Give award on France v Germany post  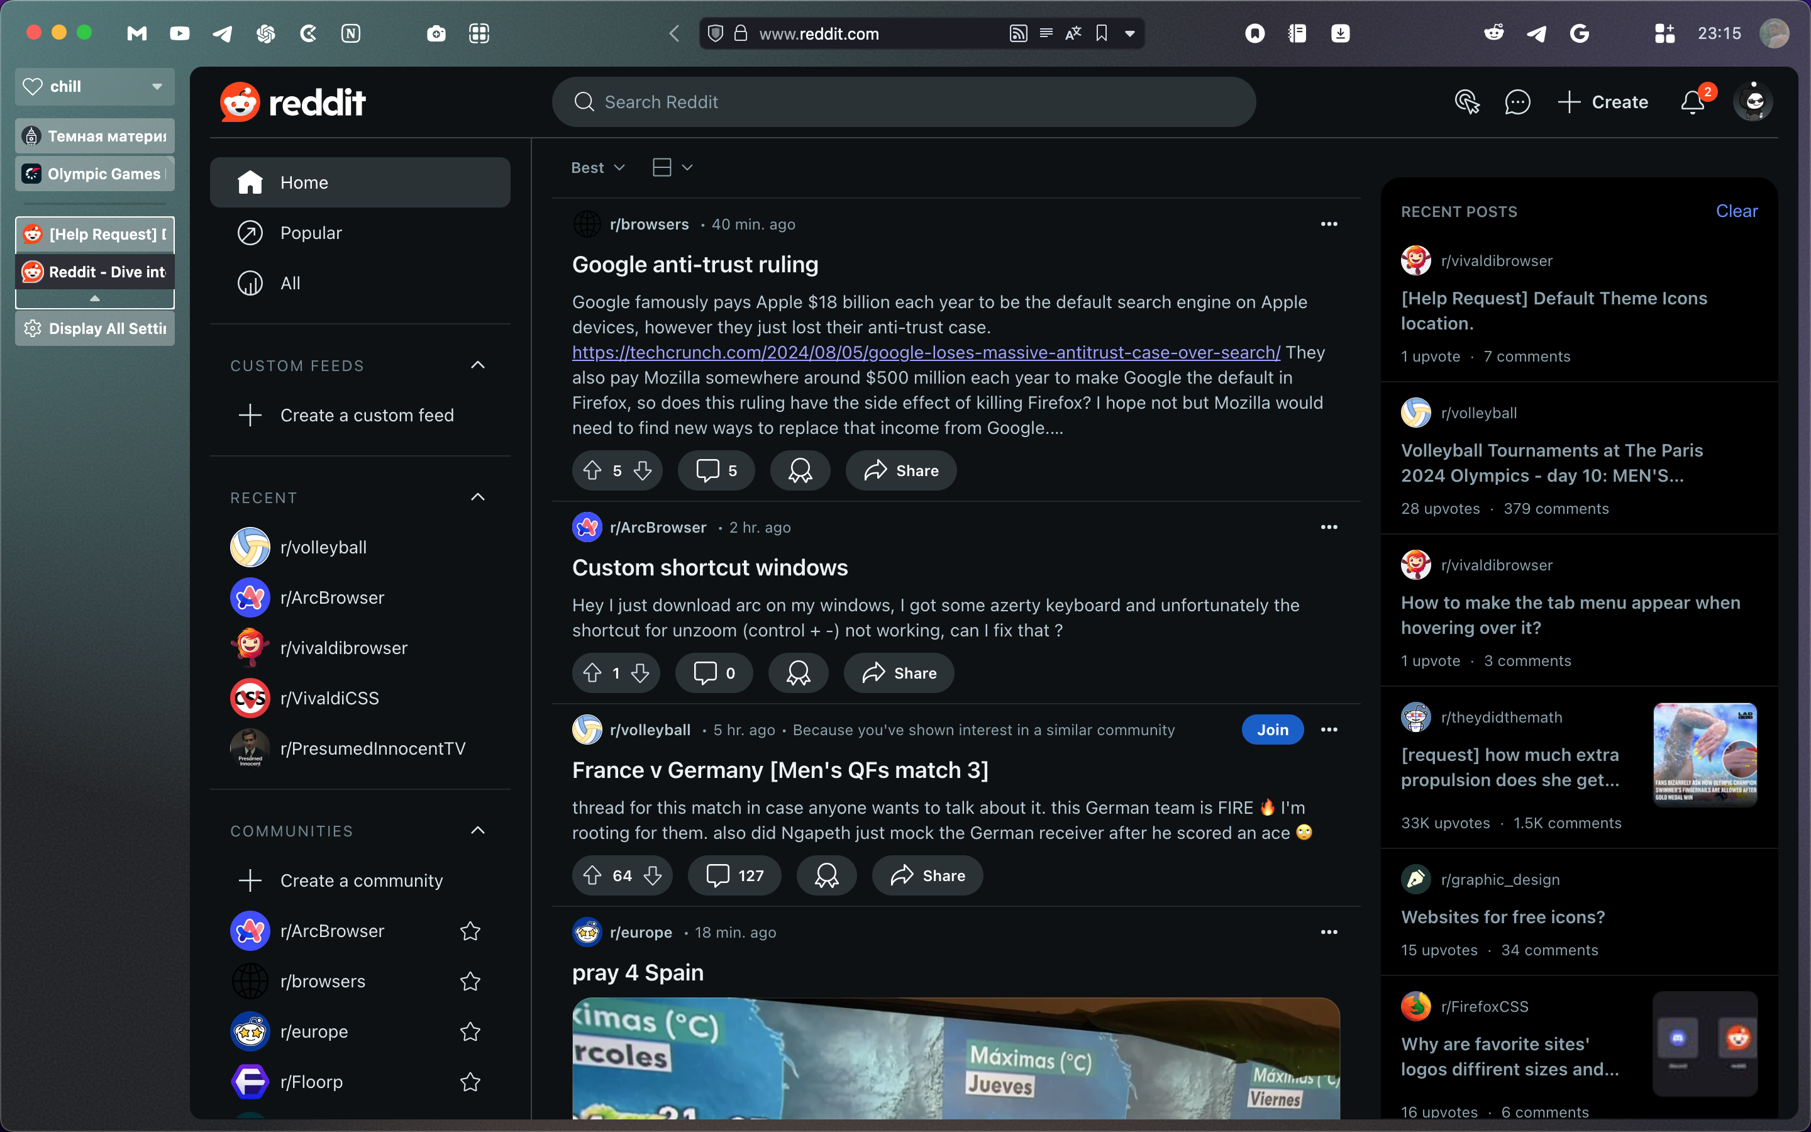[826, 875]
